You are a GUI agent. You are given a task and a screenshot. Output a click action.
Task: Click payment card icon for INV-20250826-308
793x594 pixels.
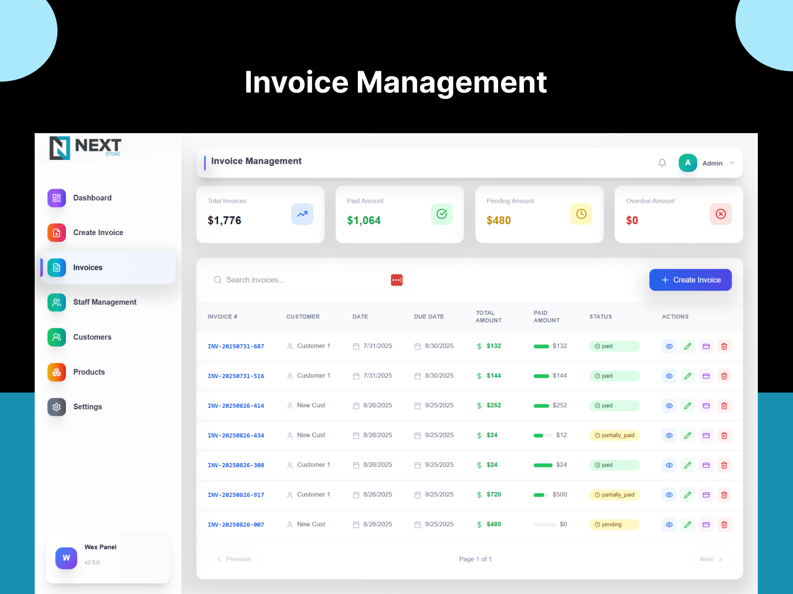pos(706,465)
